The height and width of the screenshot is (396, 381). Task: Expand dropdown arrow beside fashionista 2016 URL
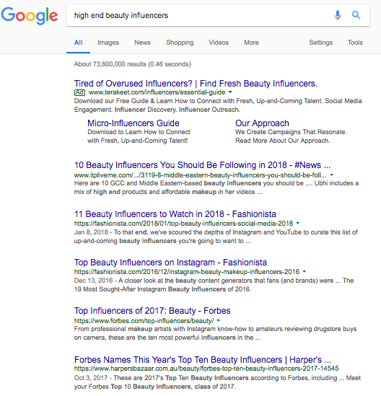[x=305, y=272]
